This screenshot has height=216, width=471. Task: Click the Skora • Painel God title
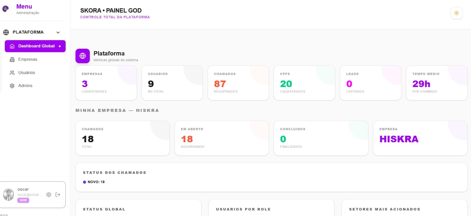111,10
